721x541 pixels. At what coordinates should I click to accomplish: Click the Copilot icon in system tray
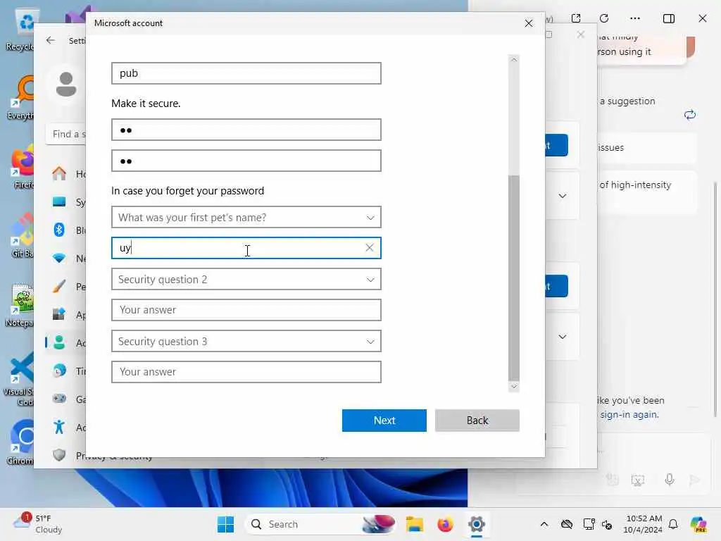pyautogui.click(x=698, y=524)
